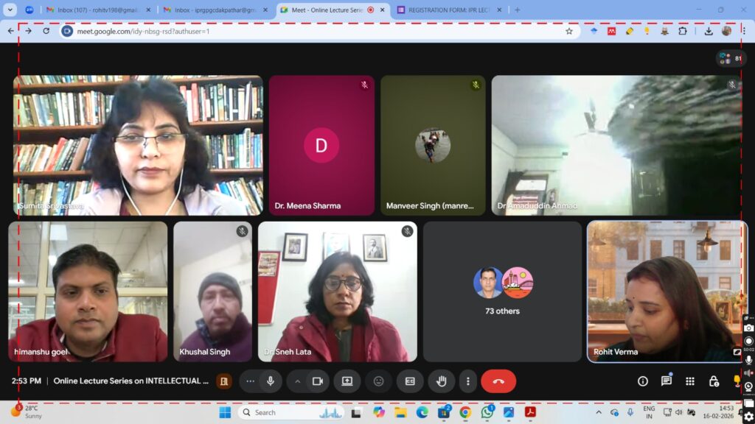The height and width of the screenshot is (424, 755).
Task: Open the participants list showing 81
Action: 730,58
